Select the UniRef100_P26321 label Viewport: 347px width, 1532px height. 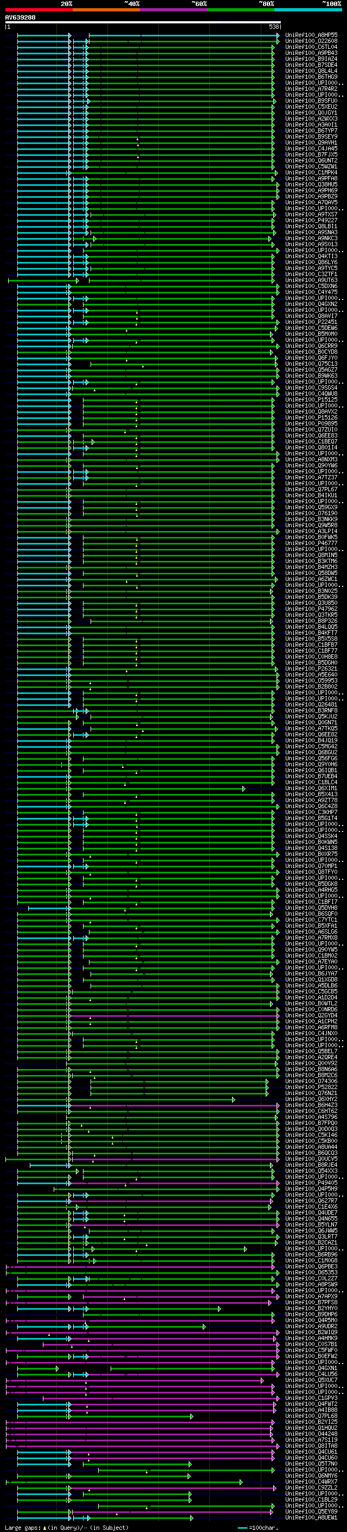point(311,669)
